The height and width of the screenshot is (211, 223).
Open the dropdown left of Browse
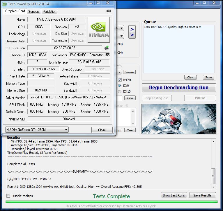pos(120,72)
